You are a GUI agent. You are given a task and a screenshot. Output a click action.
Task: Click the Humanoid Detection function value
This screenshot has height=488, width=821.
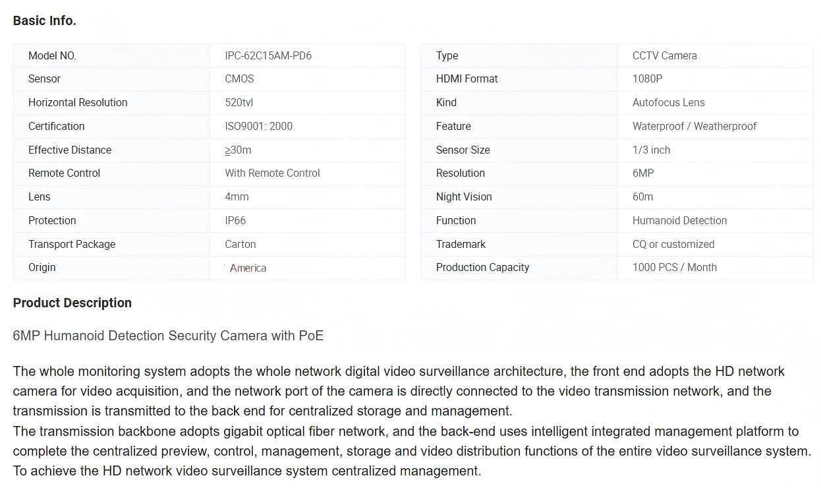tap(679, 220)
